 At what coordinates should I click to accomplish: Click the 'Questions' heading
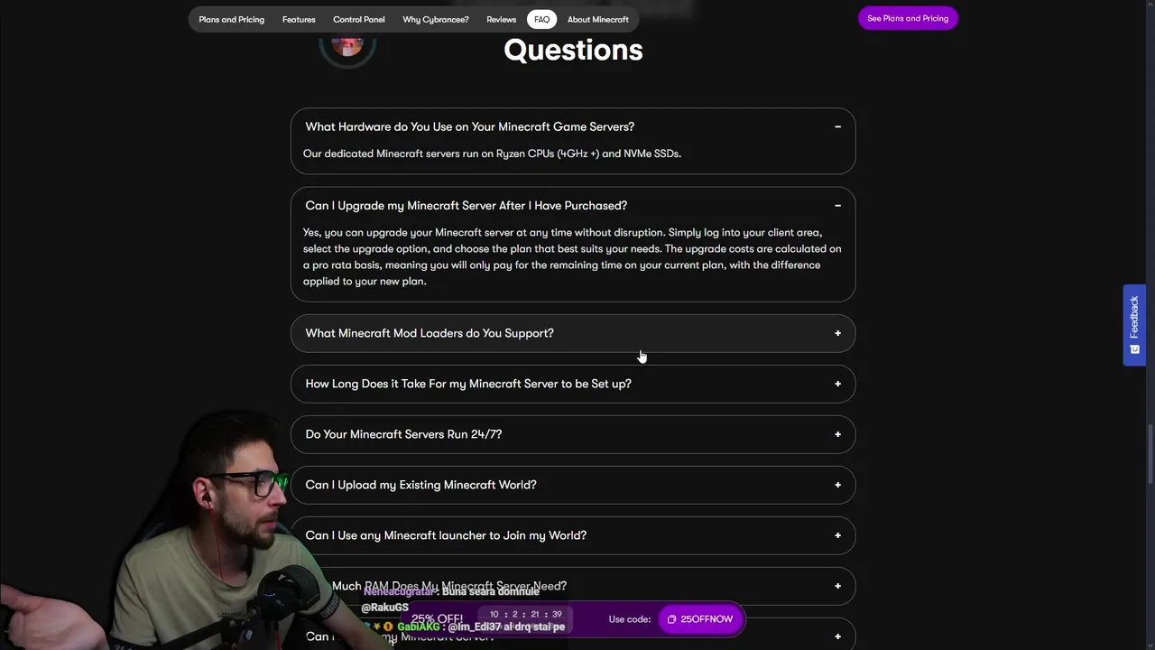pyautogui.click(x=573, y=50)
